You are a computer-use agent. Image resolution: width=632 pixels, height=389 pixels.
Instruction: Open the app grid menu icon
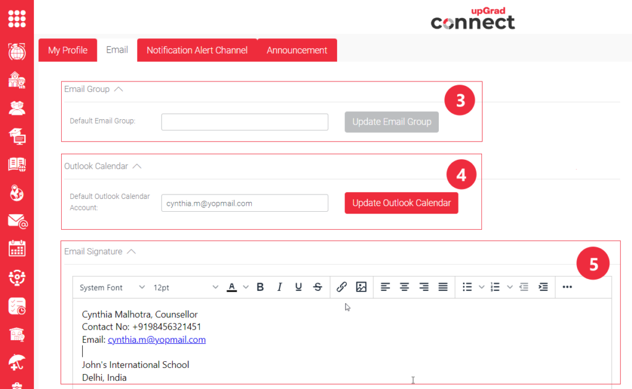click(17, 17)
